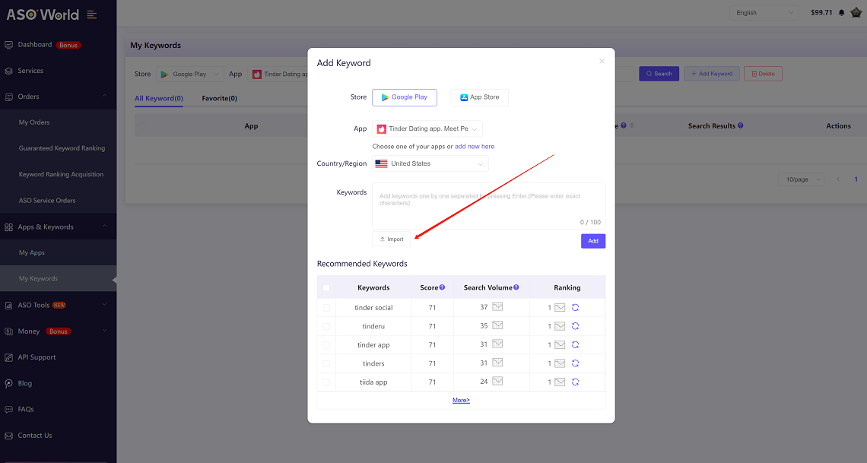Click the Orders sidebar icon
The image size is (867, 463).
pos(9,97)
